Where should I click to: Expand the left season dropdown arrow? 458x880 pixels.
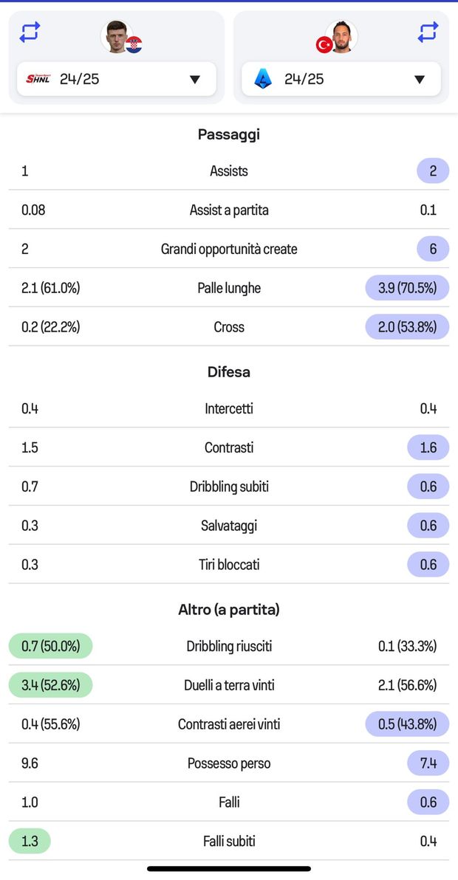195,80
